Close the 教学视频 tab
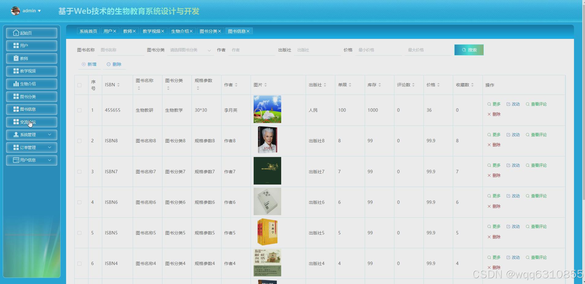Image resolution: width=585 pixels, height=284 pixels. [x=163, y=31]
